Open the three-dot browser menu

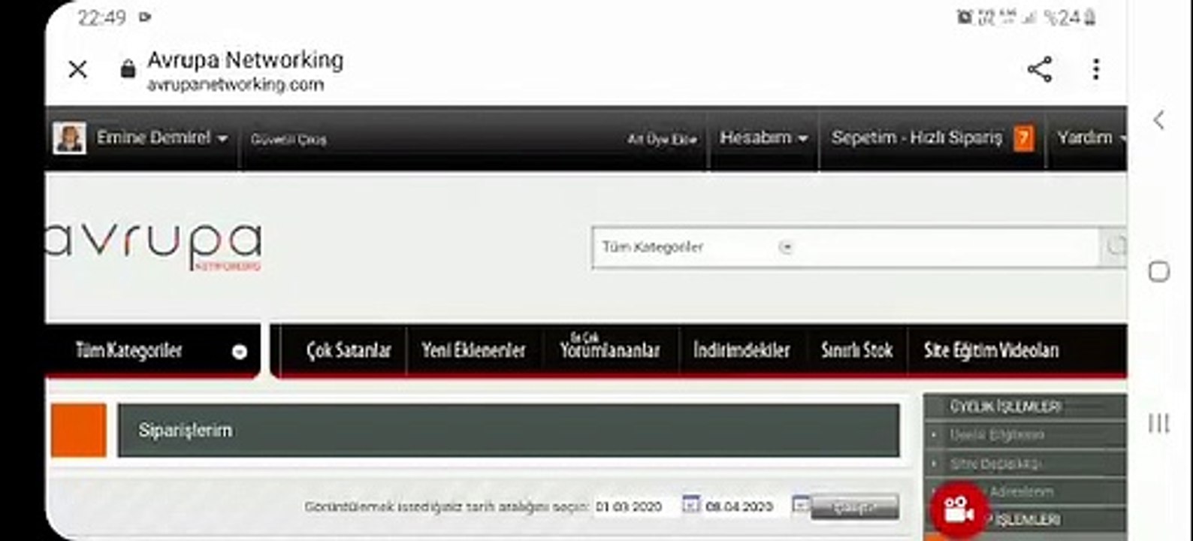[1096, 69]
